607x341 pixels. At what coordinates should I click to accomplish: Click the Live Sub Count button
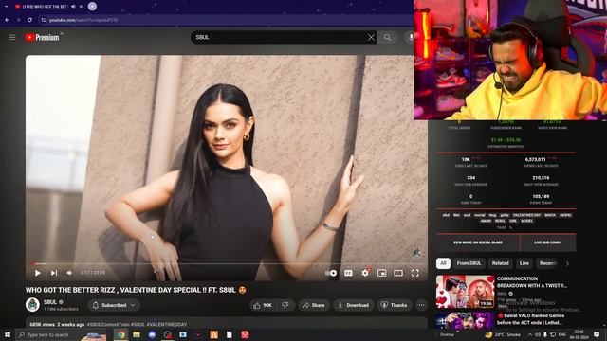[x=548, y=242]
